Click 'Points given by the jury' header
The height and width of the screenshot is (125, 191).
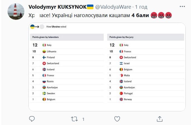tap(121, 37)
